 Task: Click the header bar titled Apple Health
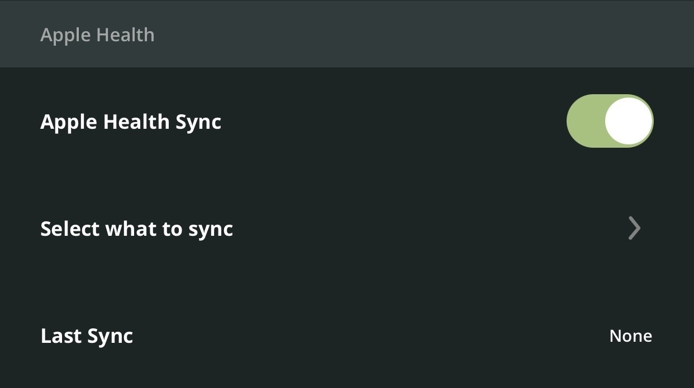(347, 34)
